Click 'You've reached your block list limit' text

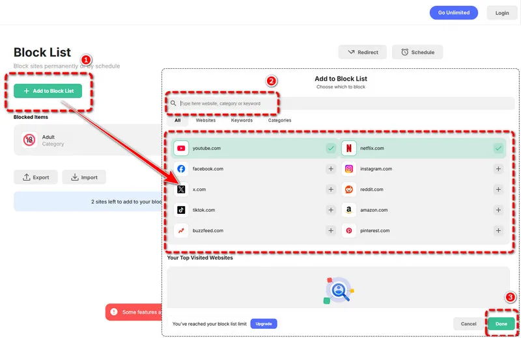click(x=209, y=324)
